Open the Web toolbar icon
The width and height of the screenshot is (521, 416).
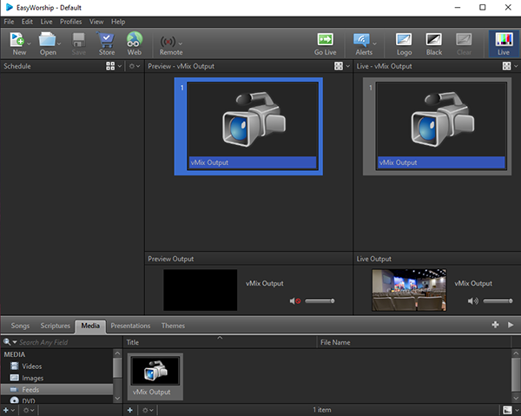coord(135,41)
